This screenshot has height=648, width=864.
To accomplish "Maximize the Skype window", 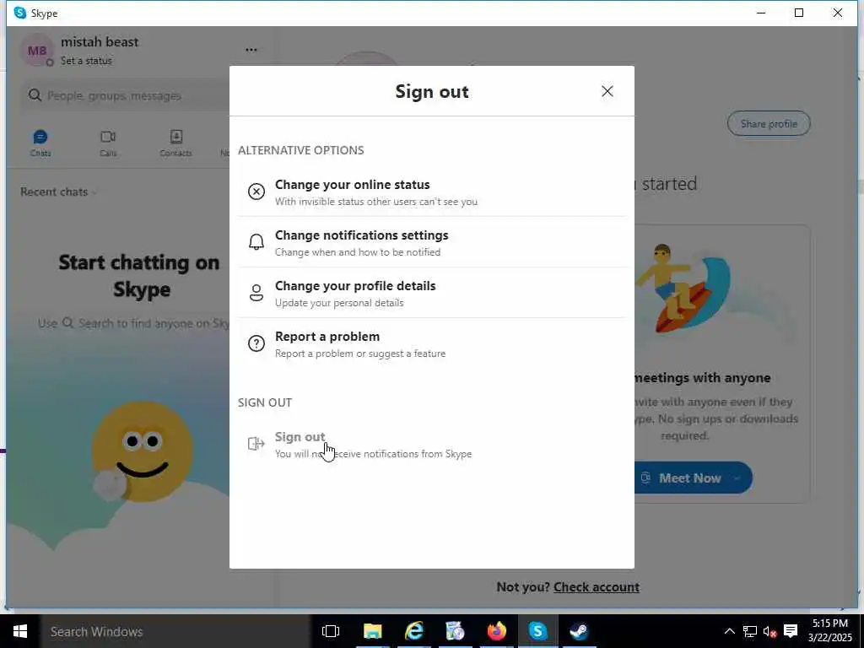I will tap(799, 13).
